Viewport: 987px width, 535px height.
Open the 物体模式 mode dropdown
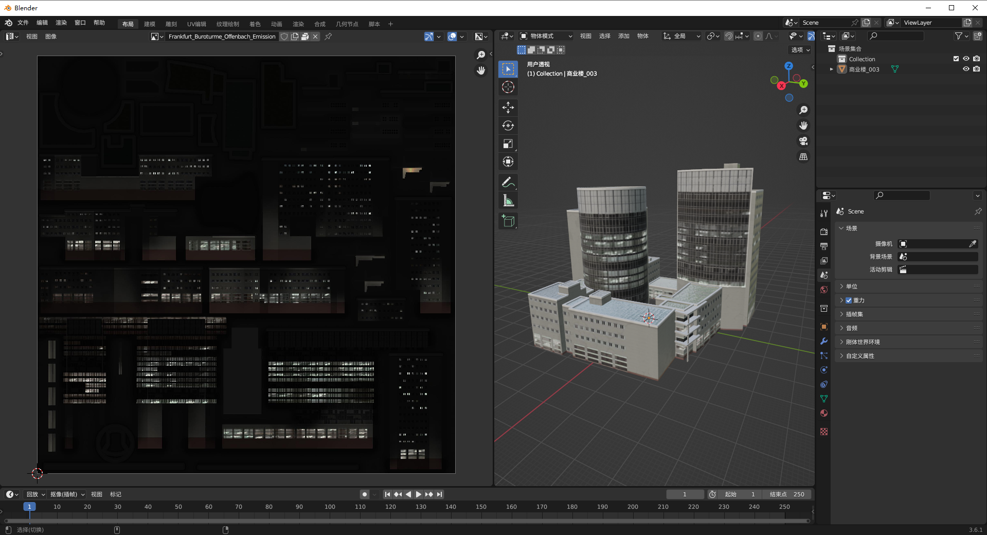(546, 36)
